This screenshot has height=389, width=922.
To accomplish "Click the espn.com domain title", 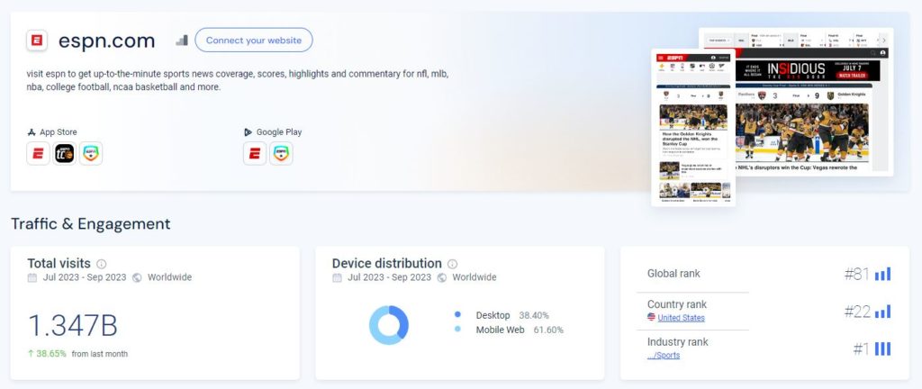I will [x=106, y=41].
